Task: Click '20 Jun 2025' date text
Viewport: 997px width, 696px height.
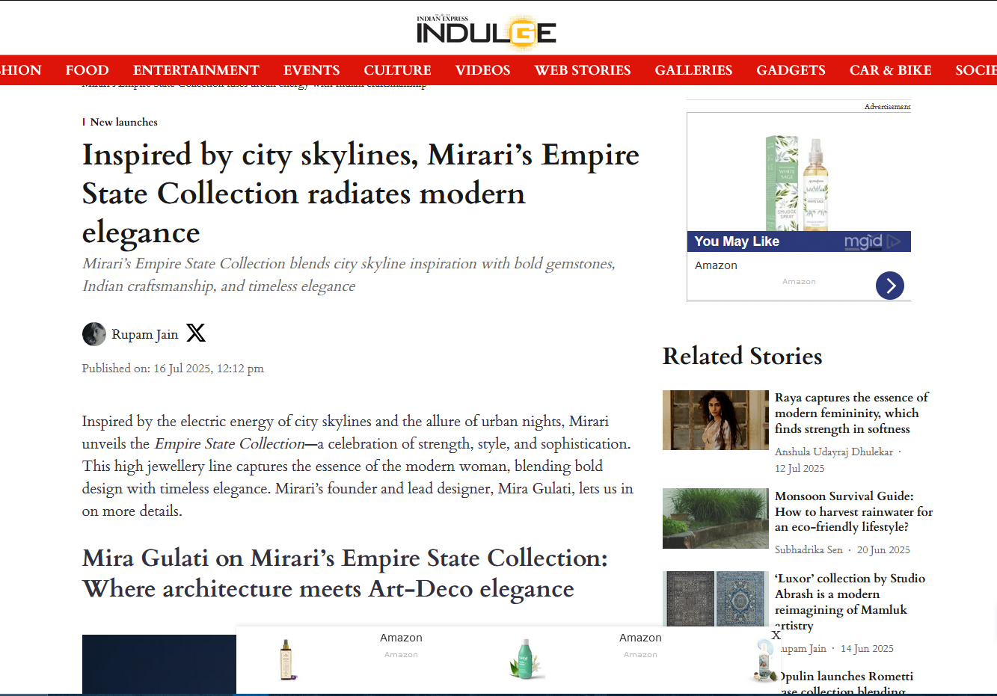Action: pyautogui.click(x=883, y=549)
